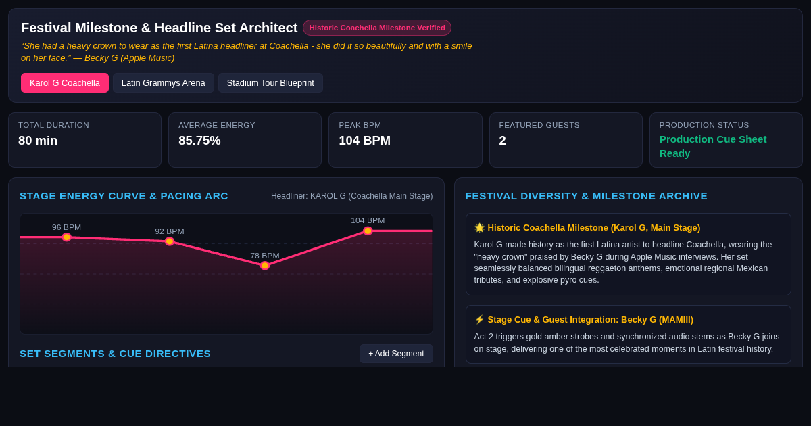Click the Historic Coachella Milestone Verified badge

coord(377,28)
